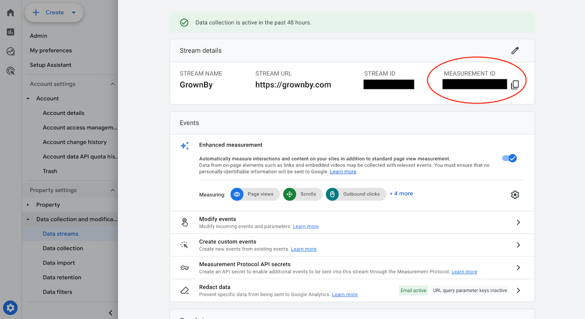Open Measurement Protocol API secrets
Viewport: 585px width, 319px height.
352,268
